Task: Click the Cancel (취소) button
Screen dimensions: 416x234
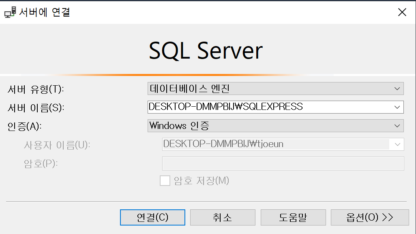Action: (x=223, y=217)
